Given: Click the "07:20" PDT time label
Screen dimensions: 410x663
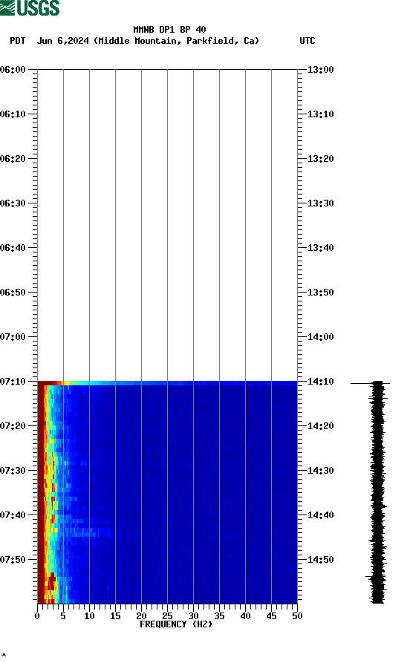Looking at the screenshot, I should click(13, 426).
